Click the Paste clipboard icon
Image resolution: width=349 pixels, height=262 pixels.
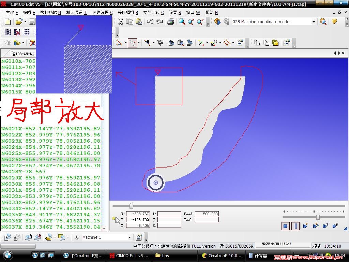click(139, 21)
